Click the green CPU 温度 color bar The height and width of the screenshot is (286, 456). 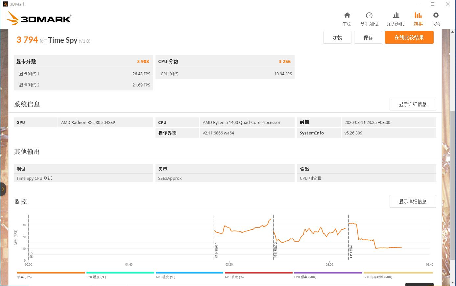pyautogui.click(x=120, y=273)
